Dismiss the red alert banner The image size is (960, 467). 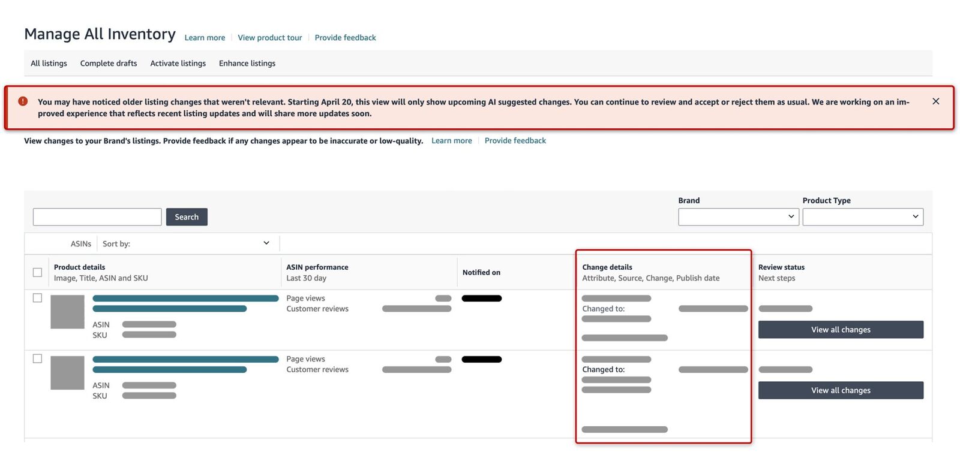click(935, 101)
